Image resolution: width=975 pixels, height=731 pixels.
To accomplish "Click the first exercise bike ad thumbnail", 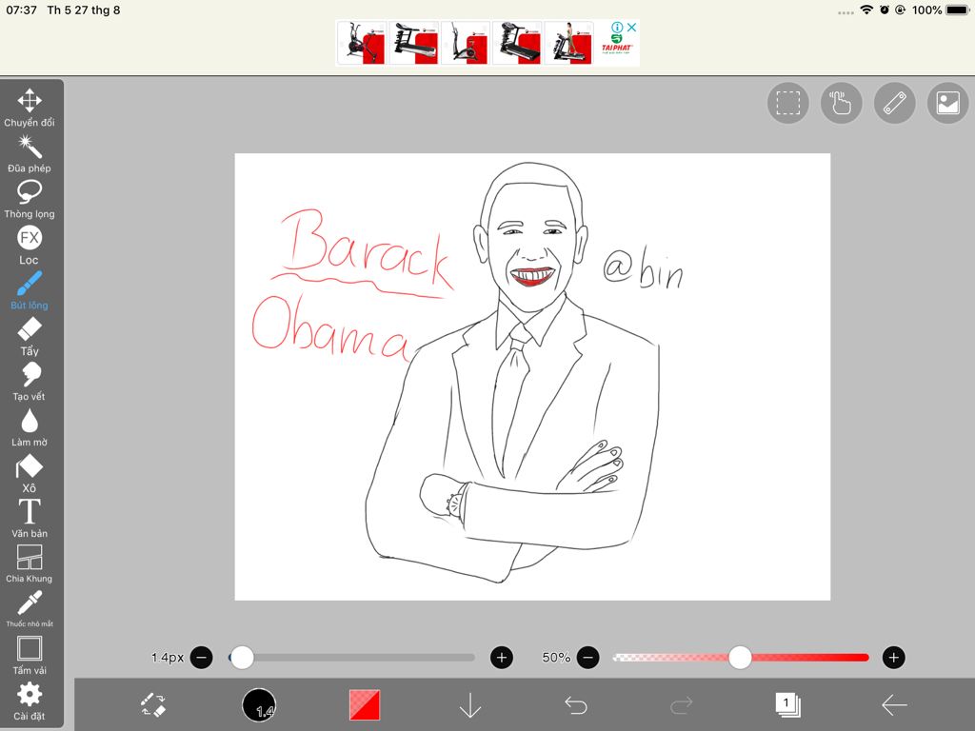I will [x=361, y=43].
